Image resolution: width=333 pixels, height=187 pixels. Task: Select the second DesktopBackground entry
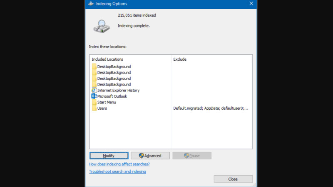click(x=114, y=73)
